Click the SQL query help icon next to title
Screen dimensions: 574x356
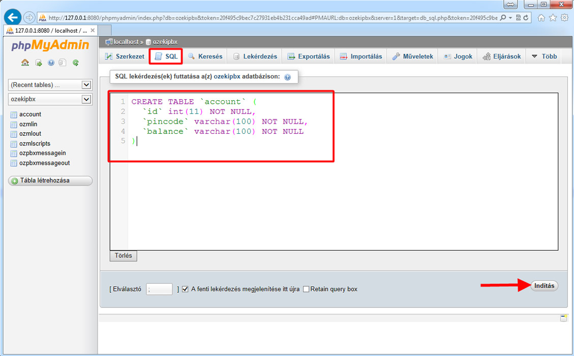[287, 77]
